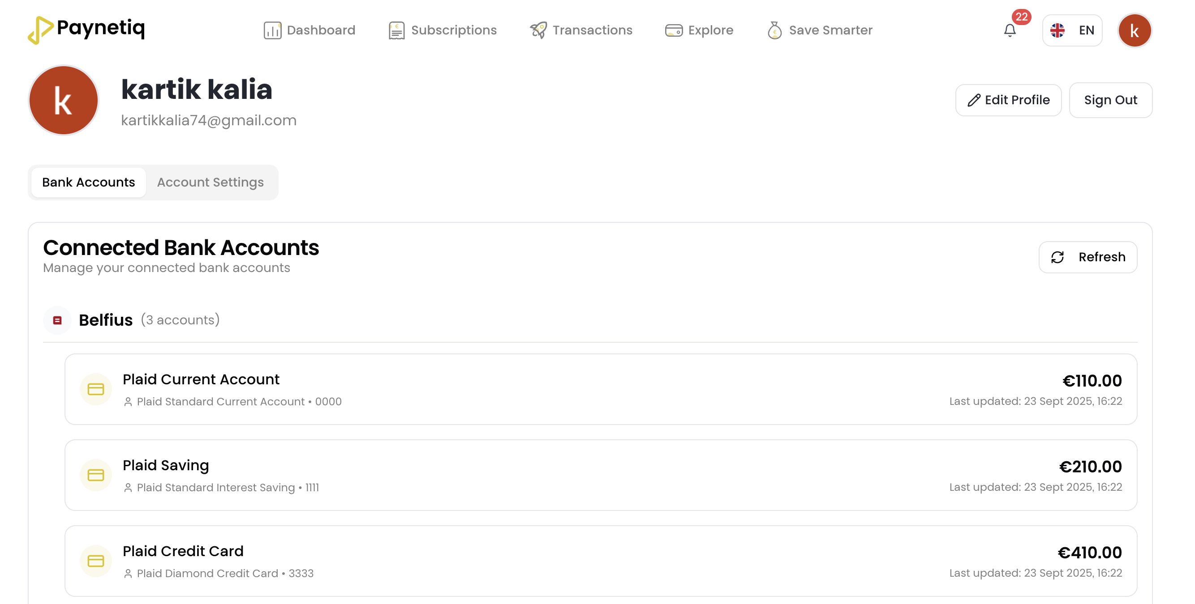Click the Transactions rocket icon
This screenshot has width=1195, height=604.
(x=538, y=30)
